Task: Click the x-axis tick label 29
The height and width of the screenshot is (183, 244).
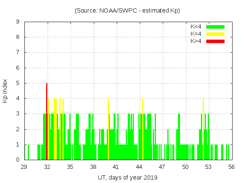Action: [24, 167]
